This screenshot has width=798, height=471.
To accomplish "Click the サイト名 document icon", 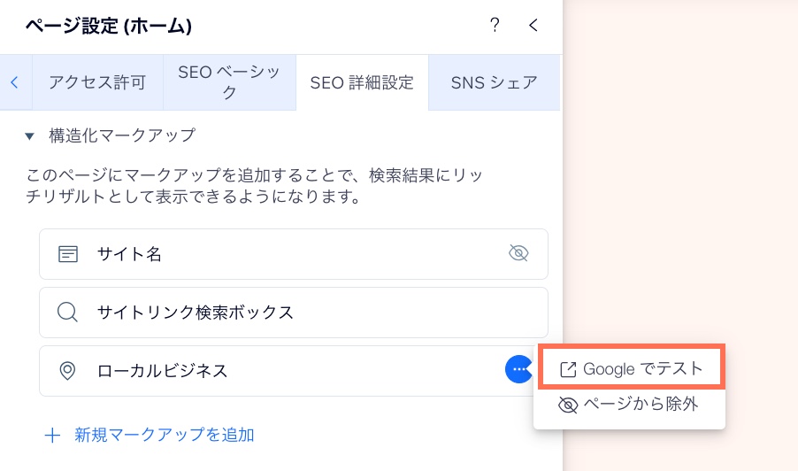I will (x=68, y=253).
